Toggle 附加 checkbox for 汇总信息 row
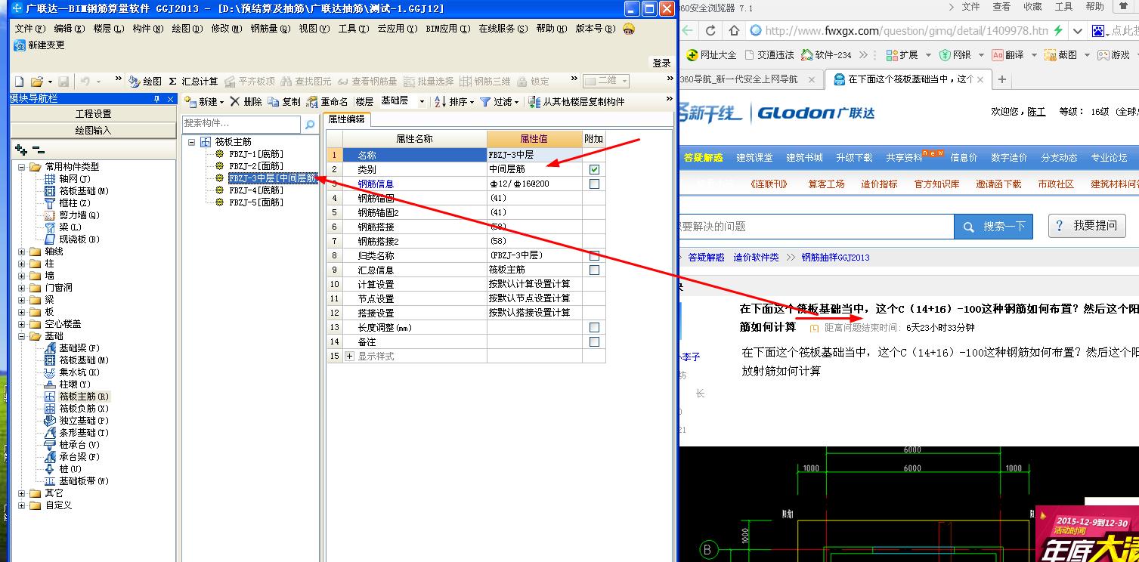1139x562 pixels. pos(594,270)
